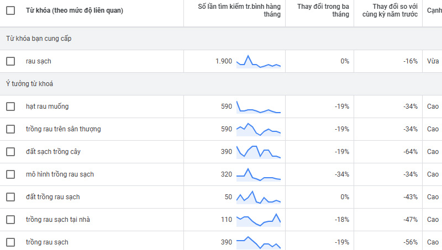
Task: Check the box next to 'hạt rau muống'
Action: (x=10, y=107)
